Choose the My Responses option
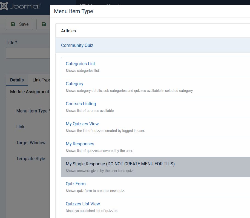This screenshot has width=250, height=218. (80, 144)
